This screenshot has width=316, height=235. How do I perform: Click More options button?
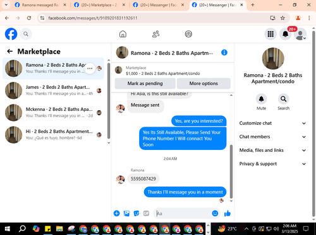[204, 83]
